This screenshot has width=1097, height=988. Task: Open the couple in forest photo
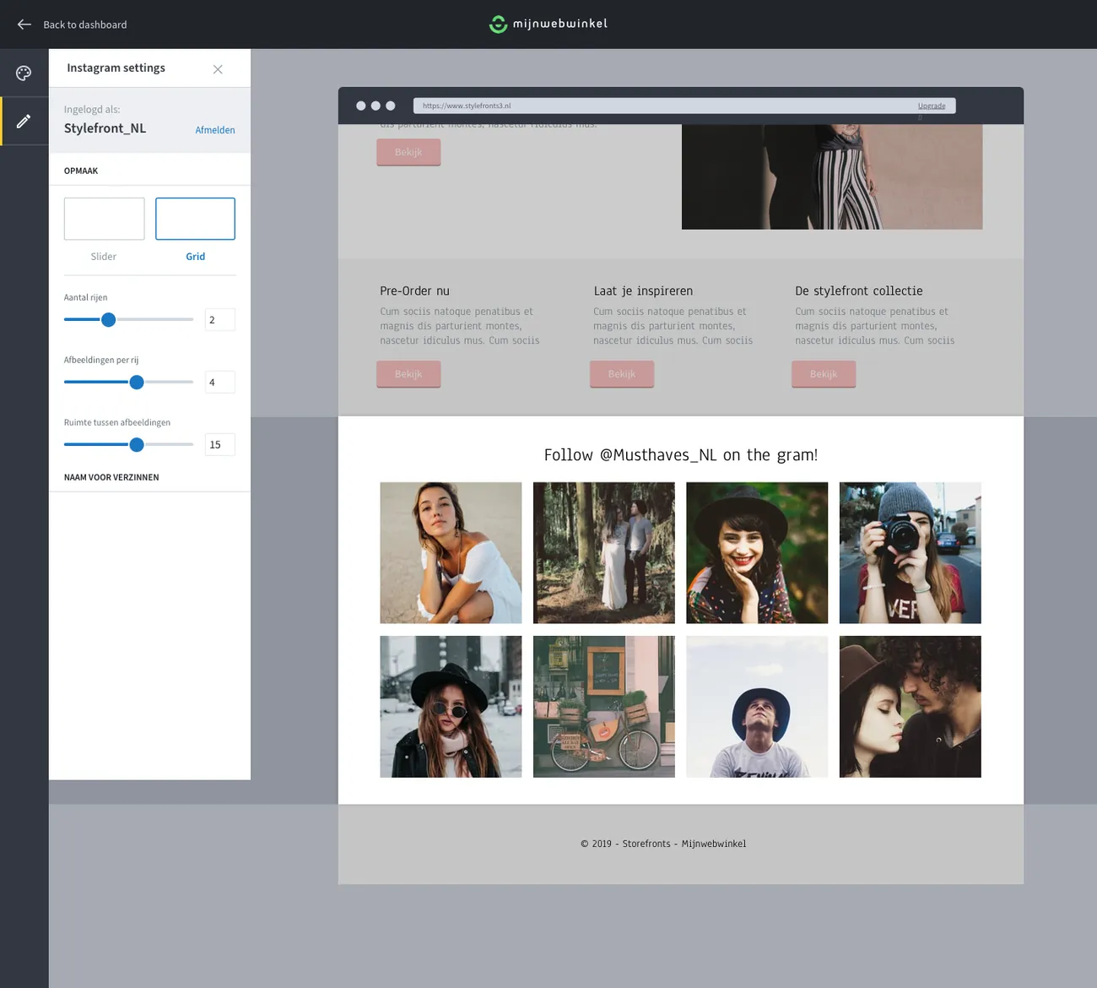[604, 553]
